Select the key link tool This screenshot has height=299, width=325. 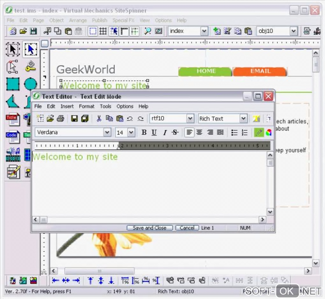pyautogui.click(x=31, y=66)
